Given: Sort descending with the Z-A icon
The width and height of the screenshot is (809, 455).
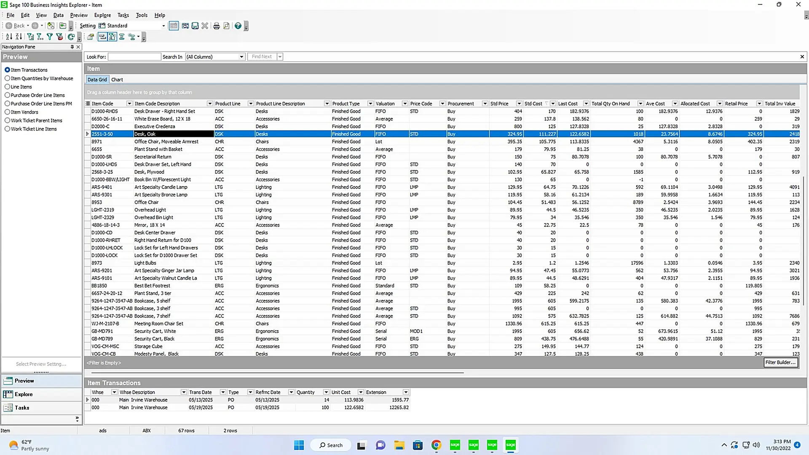Looking at the screenshot, I should click(x=19, y=37).
